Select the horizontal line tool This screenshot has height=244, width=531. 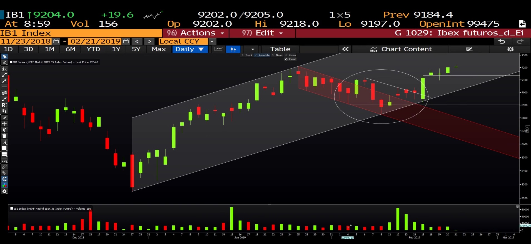click(4, 87)
